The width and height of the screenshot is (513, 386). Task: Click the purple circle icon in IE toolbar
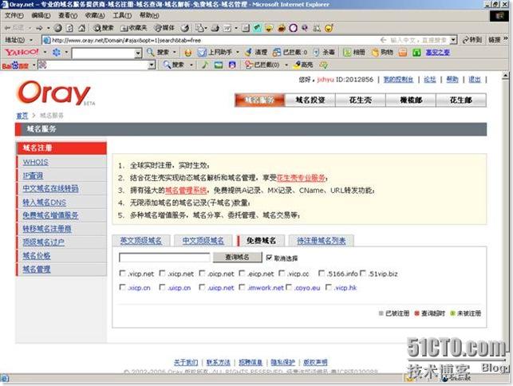pos(293,28)
